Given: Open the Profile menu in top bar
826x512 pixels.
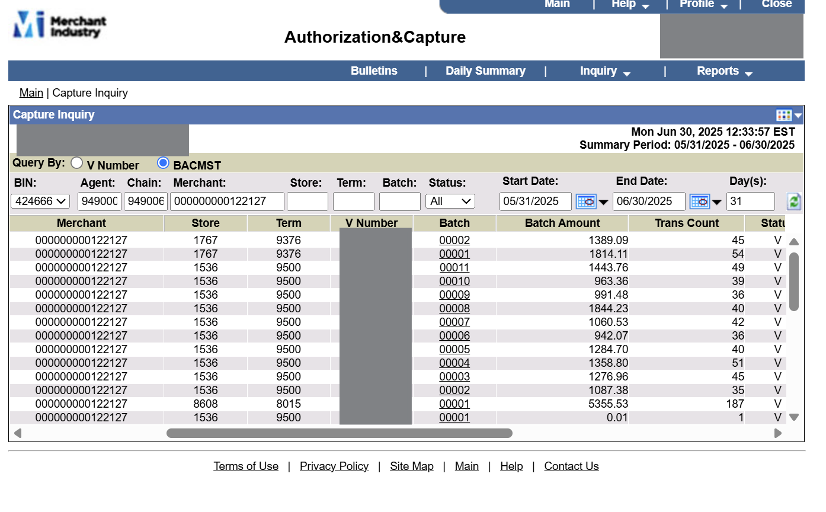Looking at the screenshot, I should pyautogui.click(x=704, y=5).
